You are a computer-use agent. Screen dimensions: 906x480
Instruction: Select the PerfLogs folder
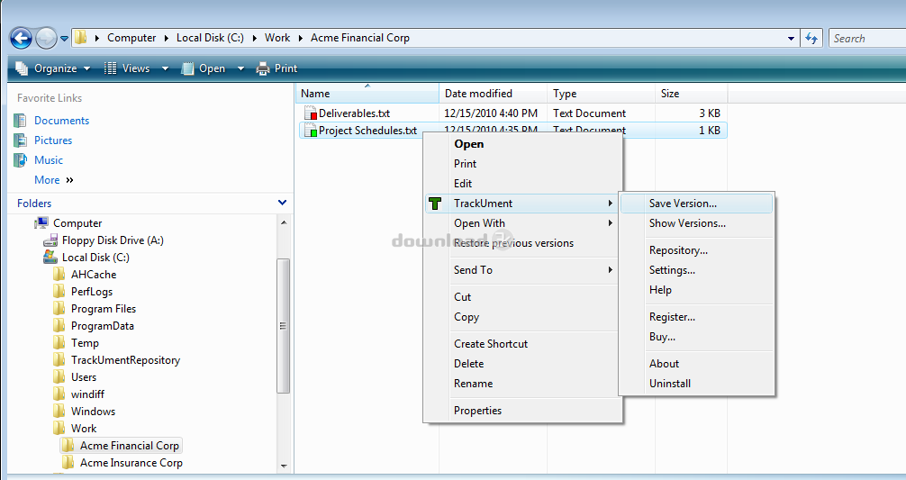coord(91,292)
